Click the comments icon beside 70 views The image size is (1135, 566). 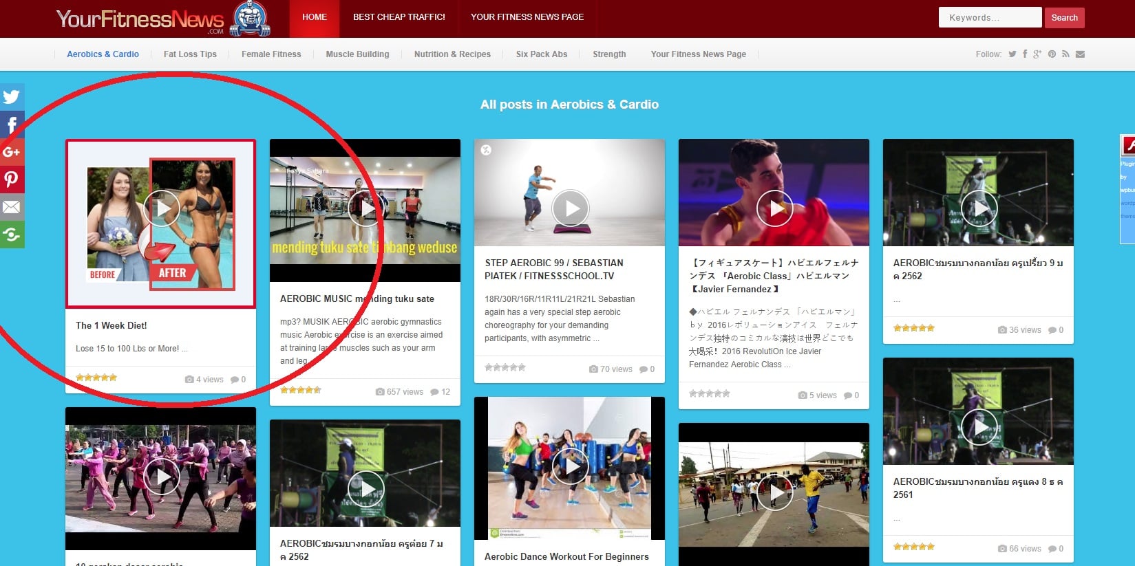click(643, 369)
